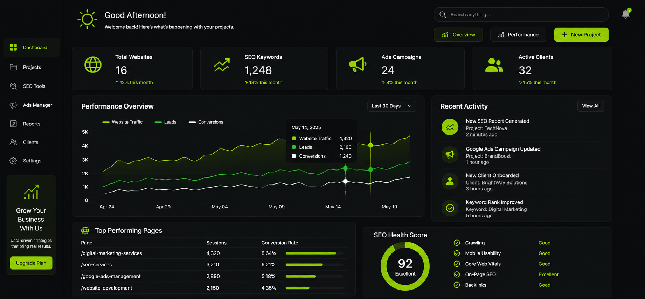Click the New Client Onboarded person icon
This screenshot has height=299, width=645.
tap(450, 181)
